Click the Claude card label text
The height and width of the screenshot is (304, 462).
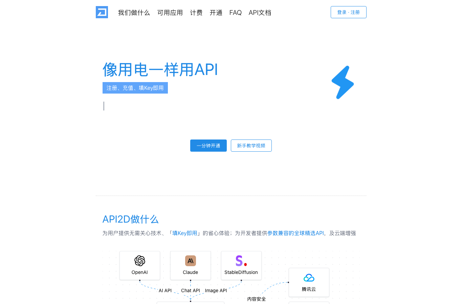pos(191,272)
